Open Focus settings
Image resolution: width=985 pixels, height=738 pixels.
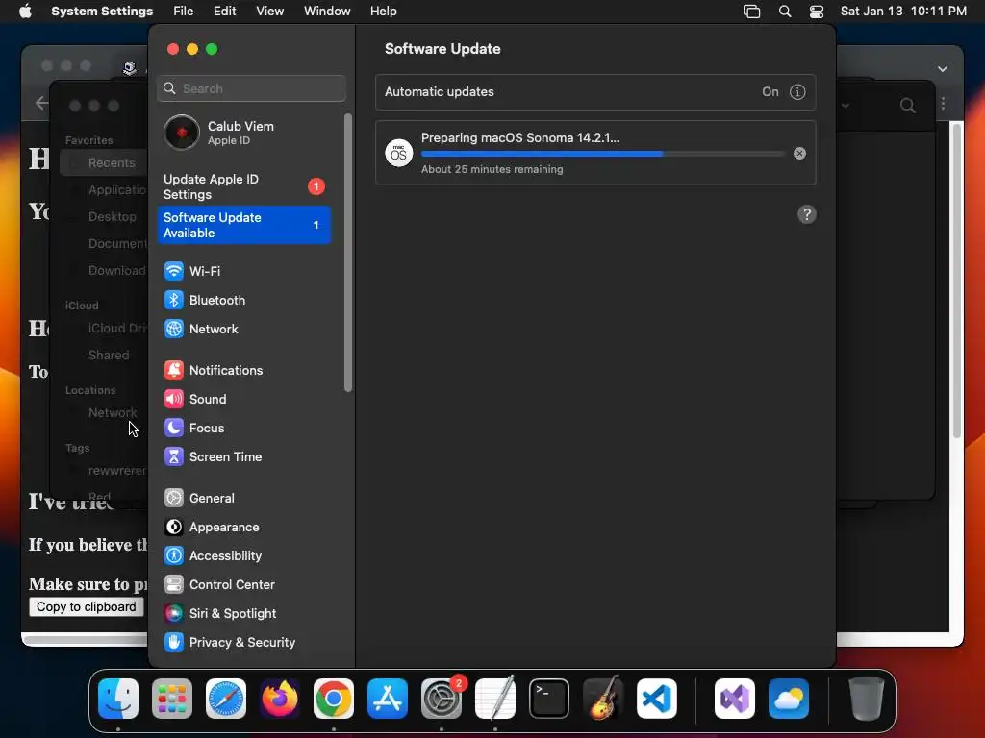(x=244, y=428)
